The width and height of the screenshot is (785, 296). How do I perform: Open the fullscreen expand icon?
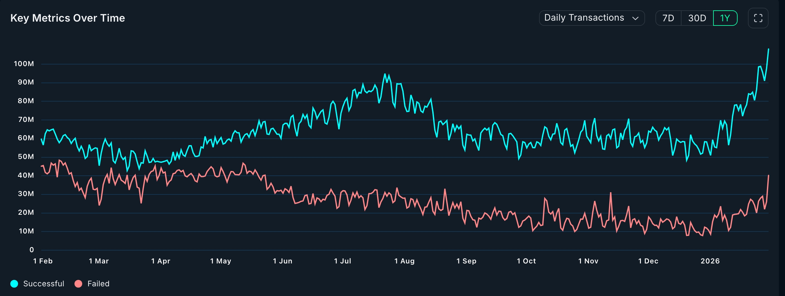coord(758,18)
